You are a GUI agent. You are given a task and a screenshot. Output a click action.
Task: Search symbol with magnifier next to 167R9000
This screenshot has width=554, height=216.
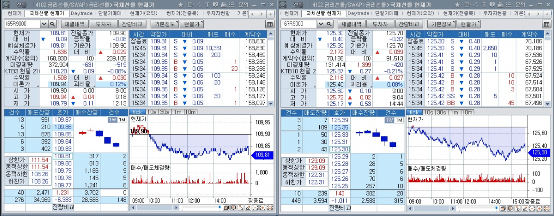coord(329,24)
